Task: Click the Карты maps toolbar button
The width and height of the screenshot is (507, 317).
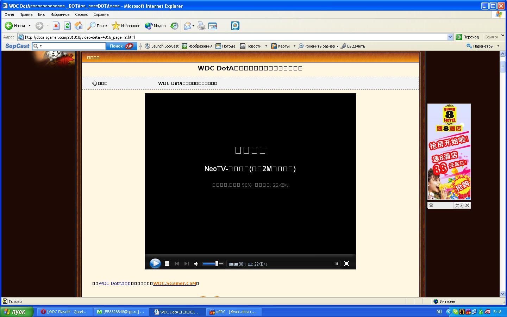Action: 280,46
